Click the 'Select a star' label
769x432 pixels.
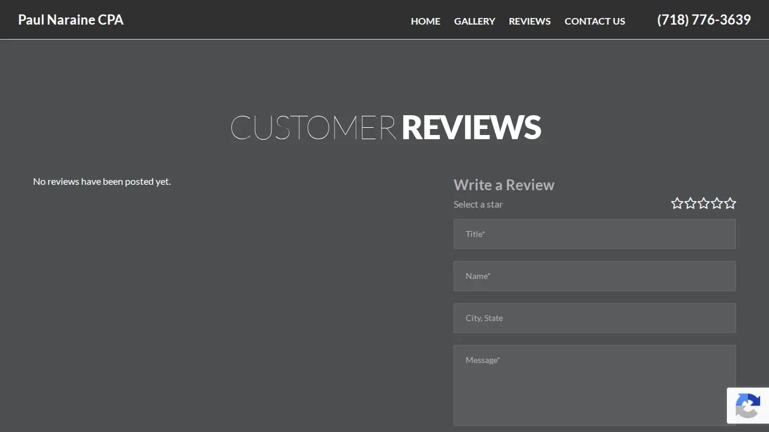[x=478, y=204]
